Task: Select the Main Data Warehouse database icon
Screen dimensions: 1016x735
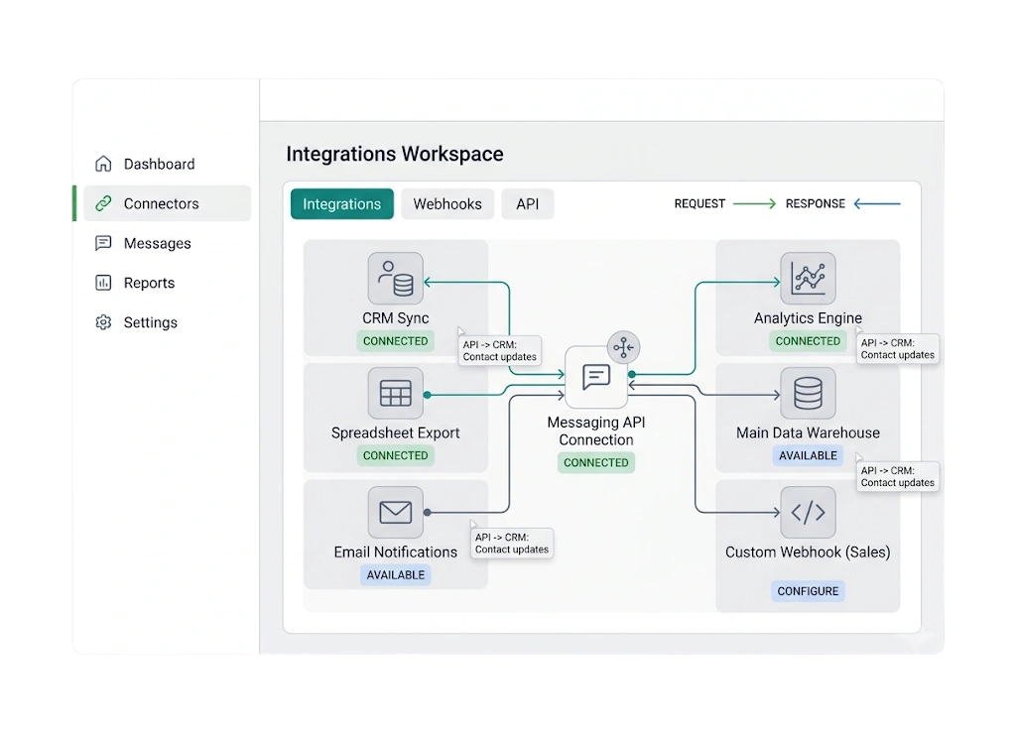Action: coord(808,393)
